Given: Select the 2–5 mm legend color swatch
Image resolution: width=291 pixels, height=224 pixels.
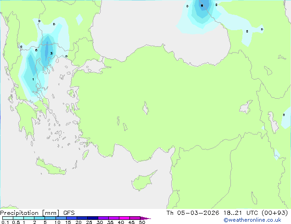Looking at the screenshot, I should [x=39, y=218].
